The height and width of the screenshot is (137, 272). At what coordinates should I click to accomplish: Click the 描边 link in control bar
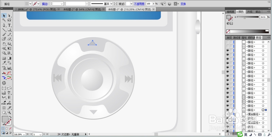[45, 4]
